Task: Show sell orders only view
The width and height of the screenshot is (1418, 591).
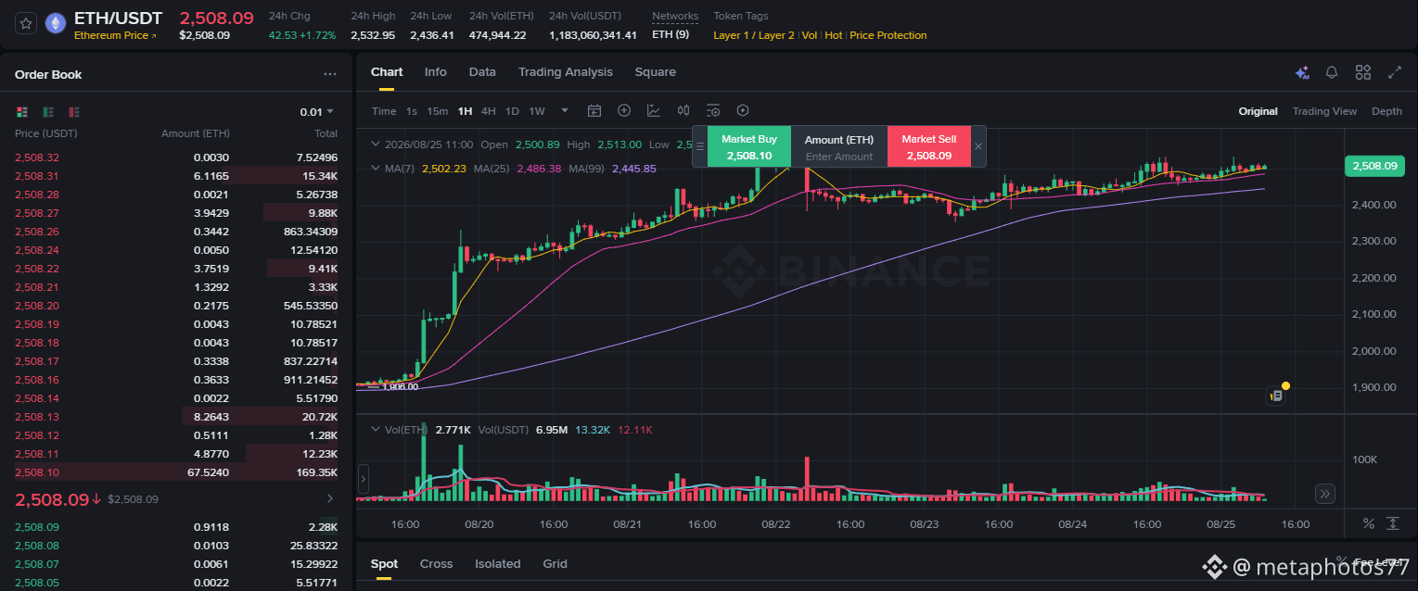Action: pyautogui.click(x=74, y=112)
